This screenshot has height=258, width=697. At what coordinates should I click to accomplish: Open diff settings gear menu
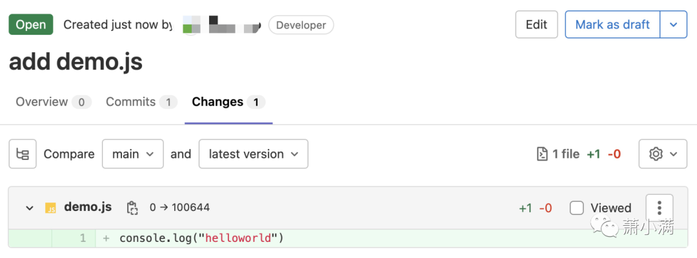click(x=662, y=154)
